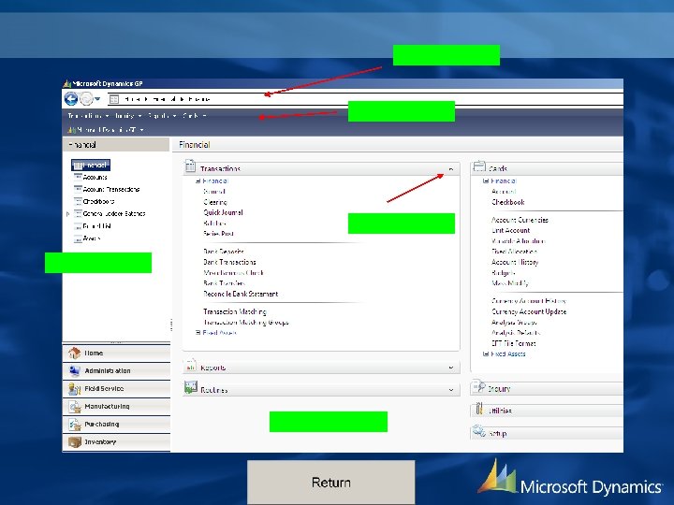Open the Clearing transaction link
The width and height of the screenshot is (674, 505).
215,202
